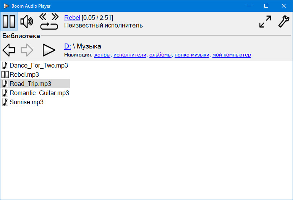Skip to next track with double right chevron
This screenshot has width=293, height=200.
(55, 17)
